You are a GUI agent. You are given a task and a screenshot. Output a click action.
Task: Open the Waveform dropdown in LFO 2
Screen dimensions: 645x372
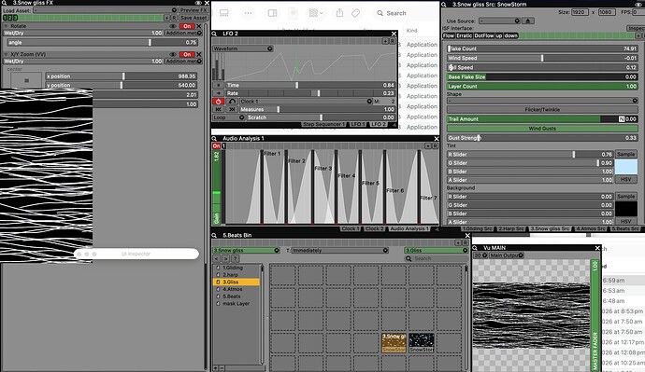(243, 48)
